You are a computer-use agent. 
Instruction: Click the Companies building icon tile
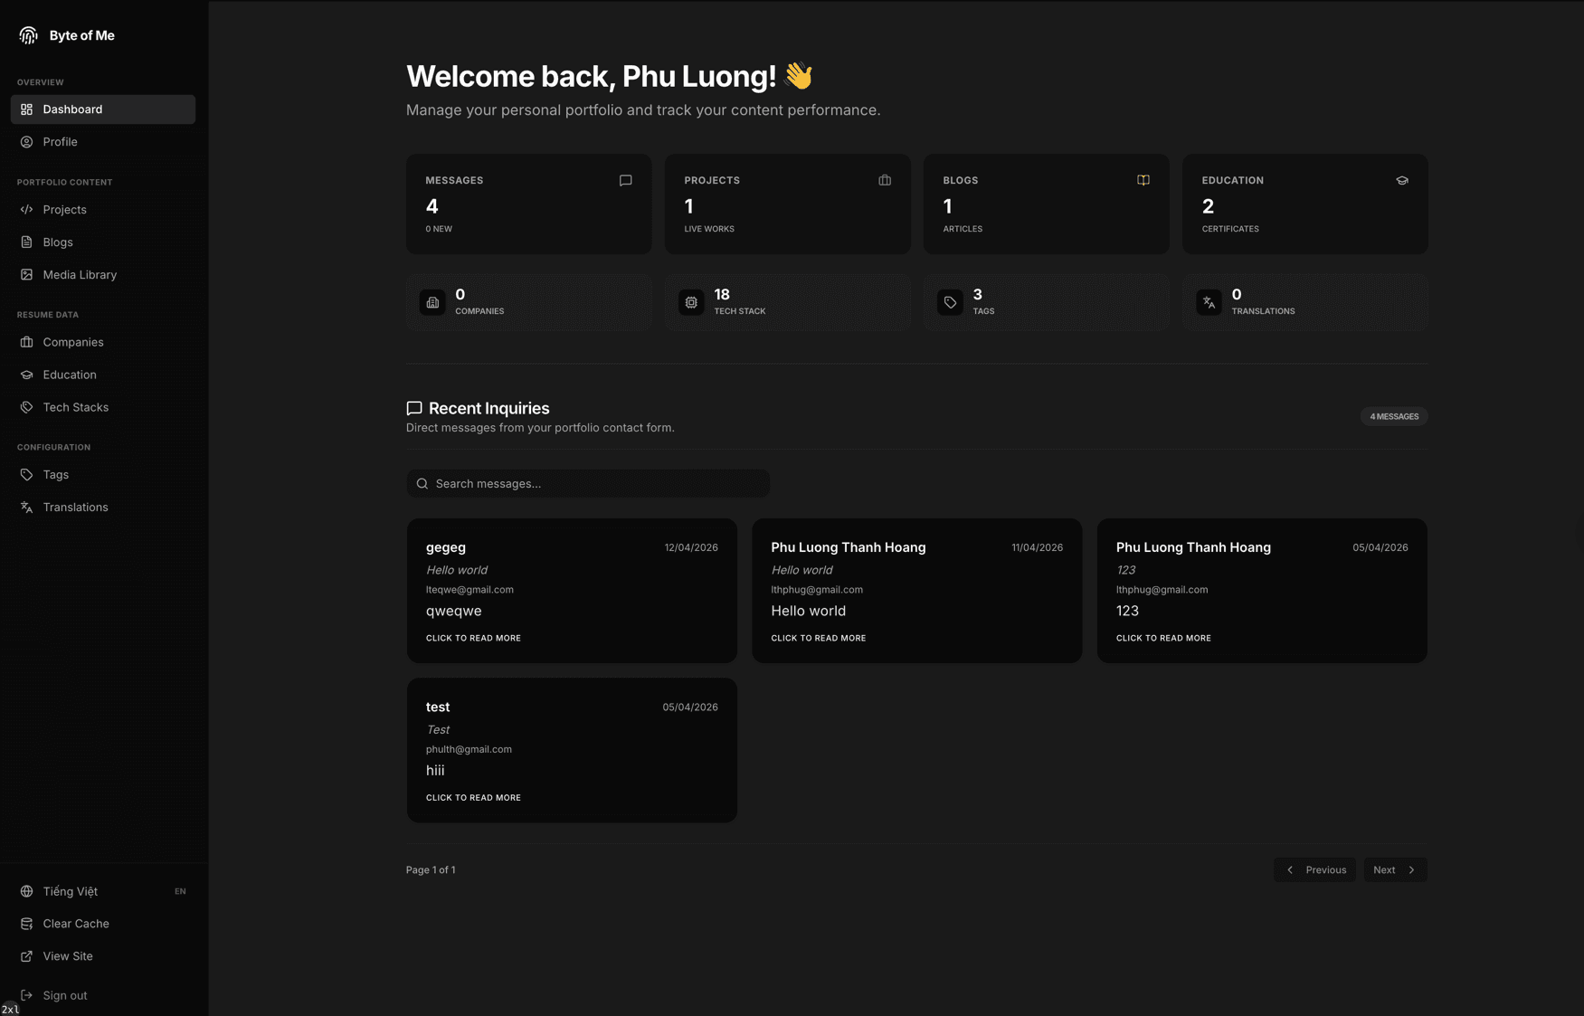[x=432, y=302]
